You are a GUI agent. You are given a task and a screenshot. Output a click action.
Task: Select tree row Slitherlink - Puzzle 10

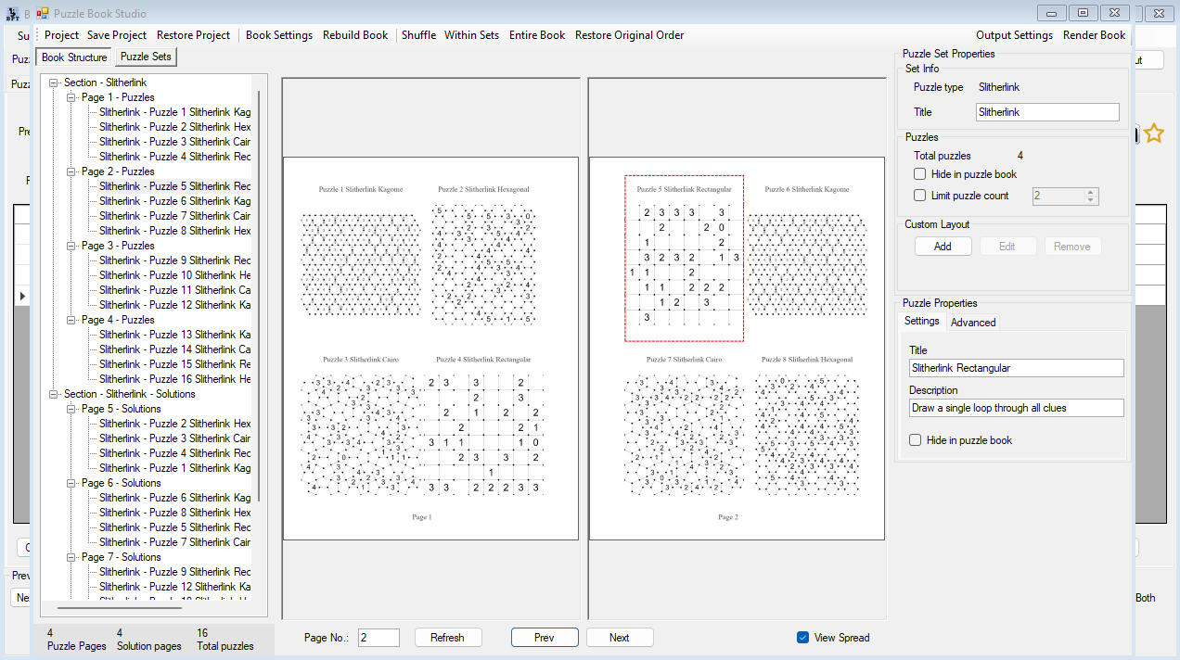click(174, 275)
